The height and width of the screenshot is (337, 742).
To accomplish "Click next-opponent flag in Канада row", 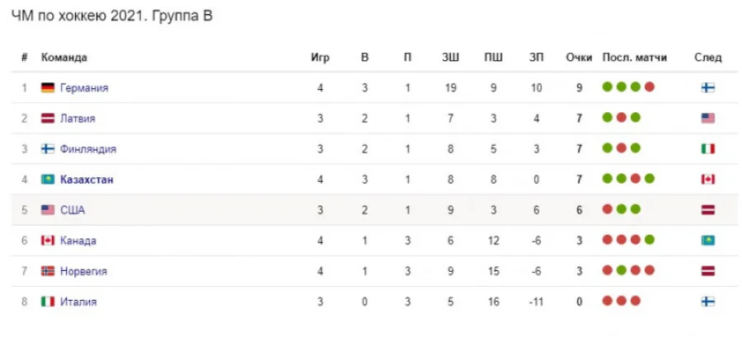I will (707, 241).
